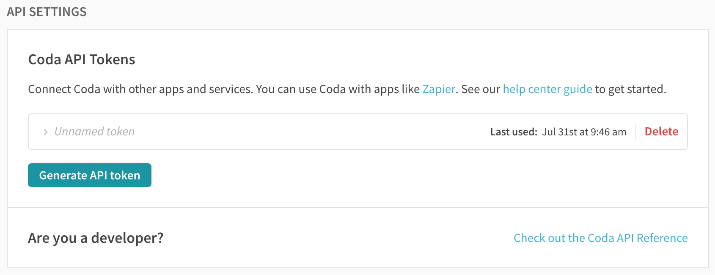The width and height of the screenshot is (715, 275).
Task: Click the words See our in the description
Action: coord(481,89)
